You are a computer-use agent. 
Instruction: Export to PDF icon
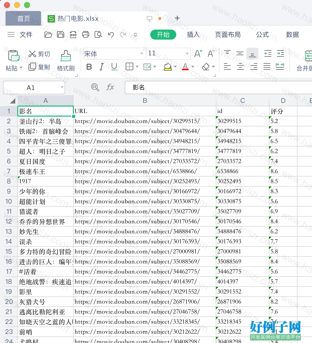coord(73,35)
